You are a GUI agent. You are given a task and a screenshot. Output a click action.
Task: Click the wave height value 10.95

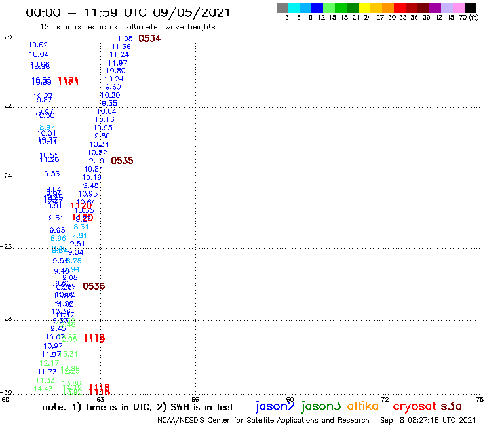coord(103,128)
